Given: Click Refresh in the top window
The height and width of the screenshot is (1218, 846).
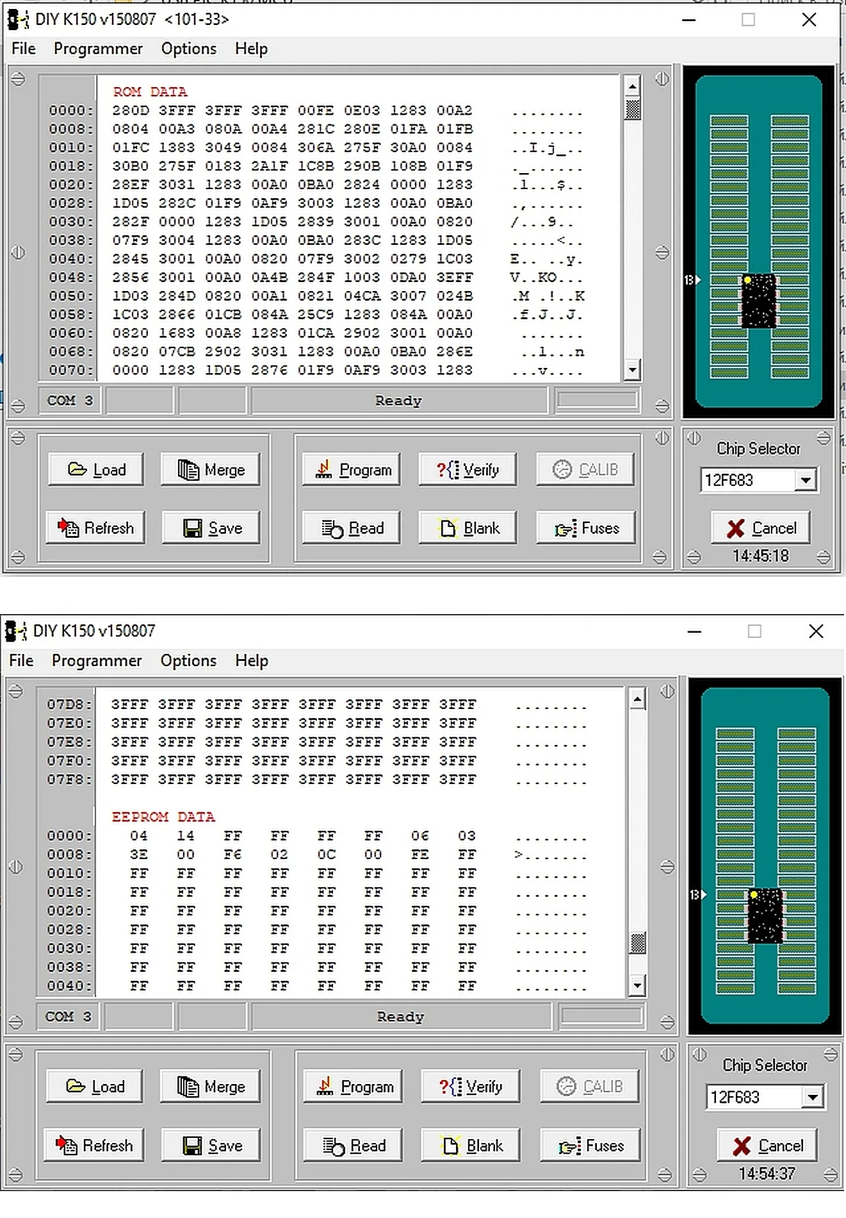Looking at the screenshot, I should coord(95,528).
